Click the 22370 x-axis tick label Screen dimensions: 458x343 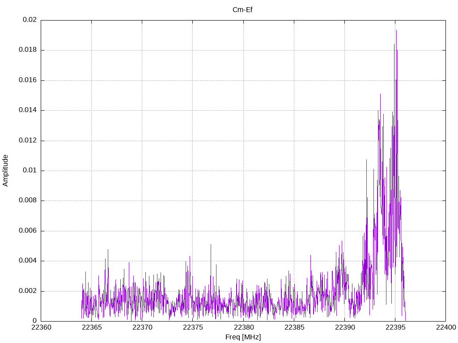142,327
